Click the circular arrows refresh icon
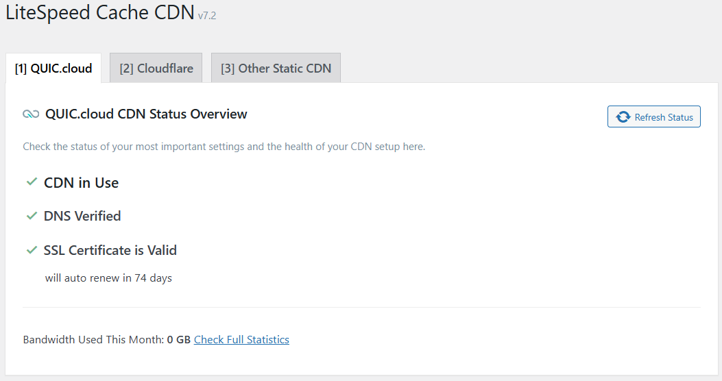Screen dimensions: 722x381 coord(623,117)
